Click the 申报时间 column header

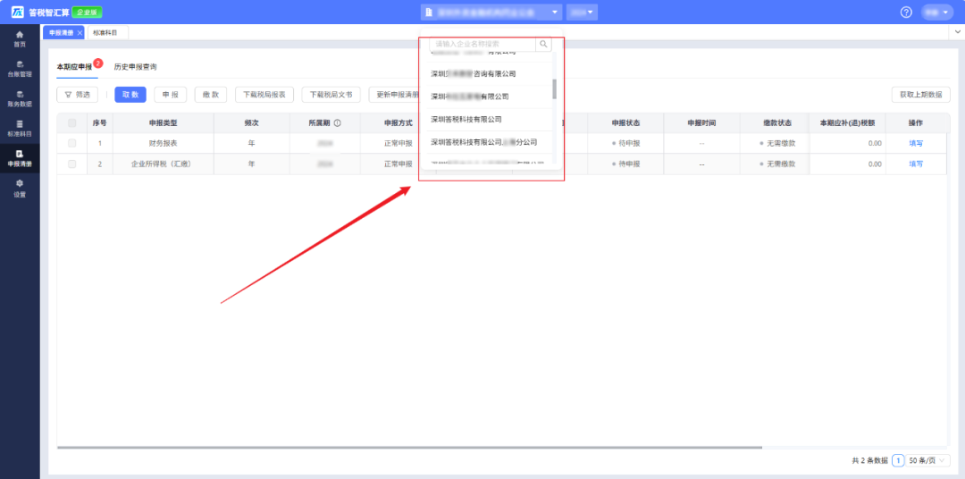tap(701, 123)
